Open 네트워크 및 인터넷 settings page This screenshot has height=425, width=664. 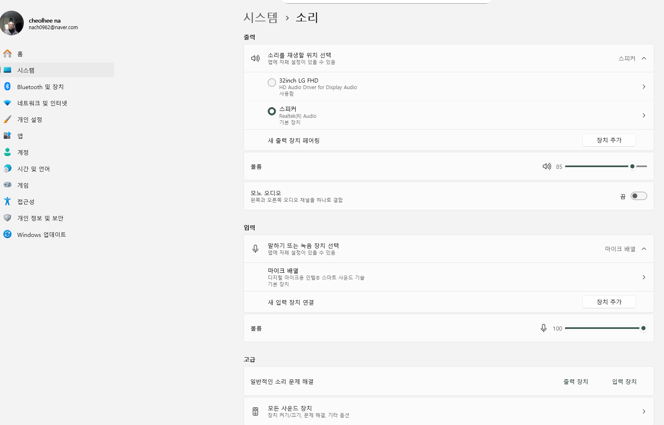coord(42,103)
